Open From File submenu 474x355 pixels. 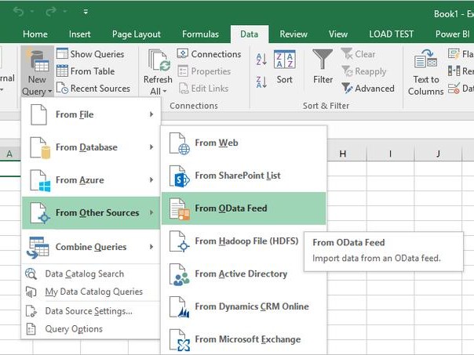91,114
